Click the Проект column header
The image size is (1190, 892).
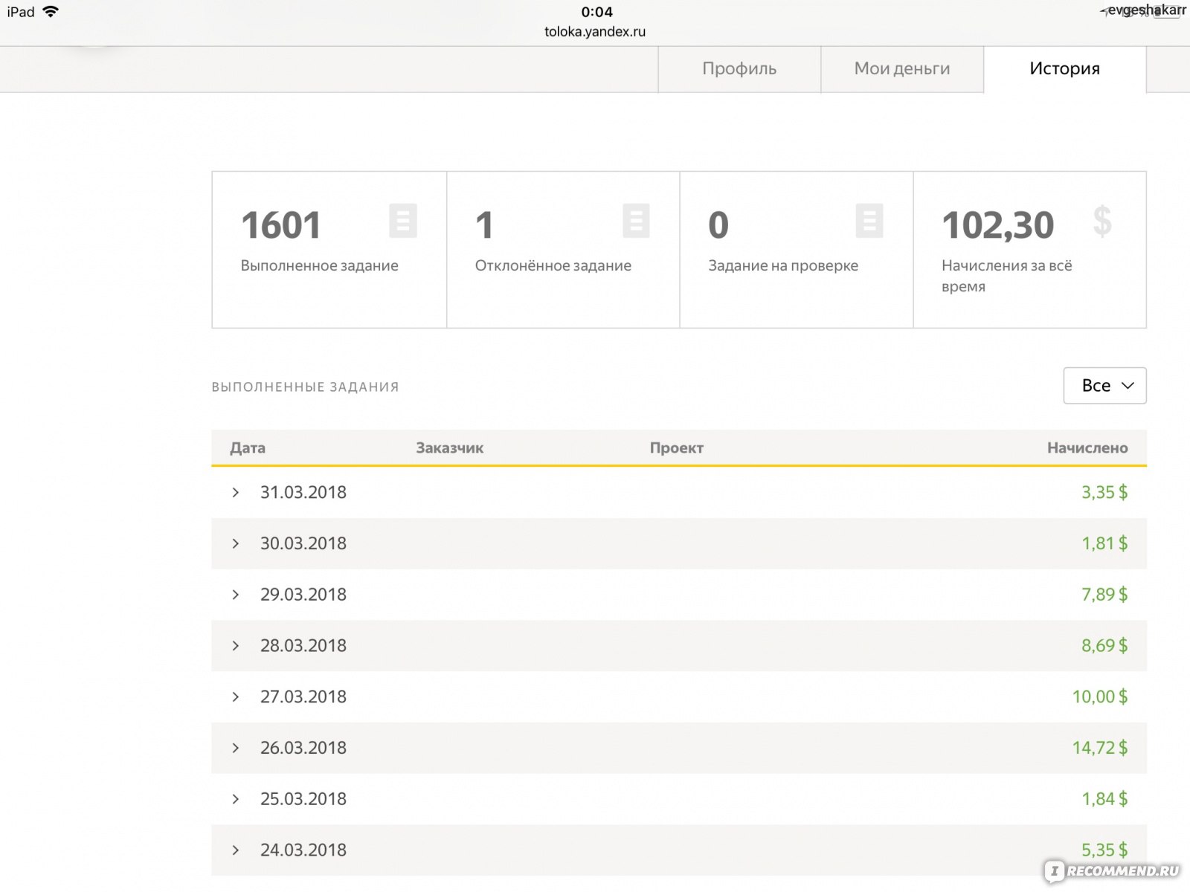click(676, 448)
